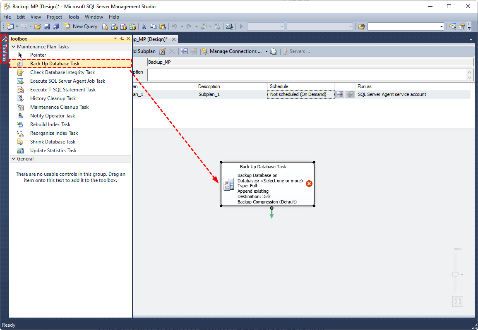This screenshot has height=330, width=478.
Task: Click the Servers button
Action: coord(296,51)
